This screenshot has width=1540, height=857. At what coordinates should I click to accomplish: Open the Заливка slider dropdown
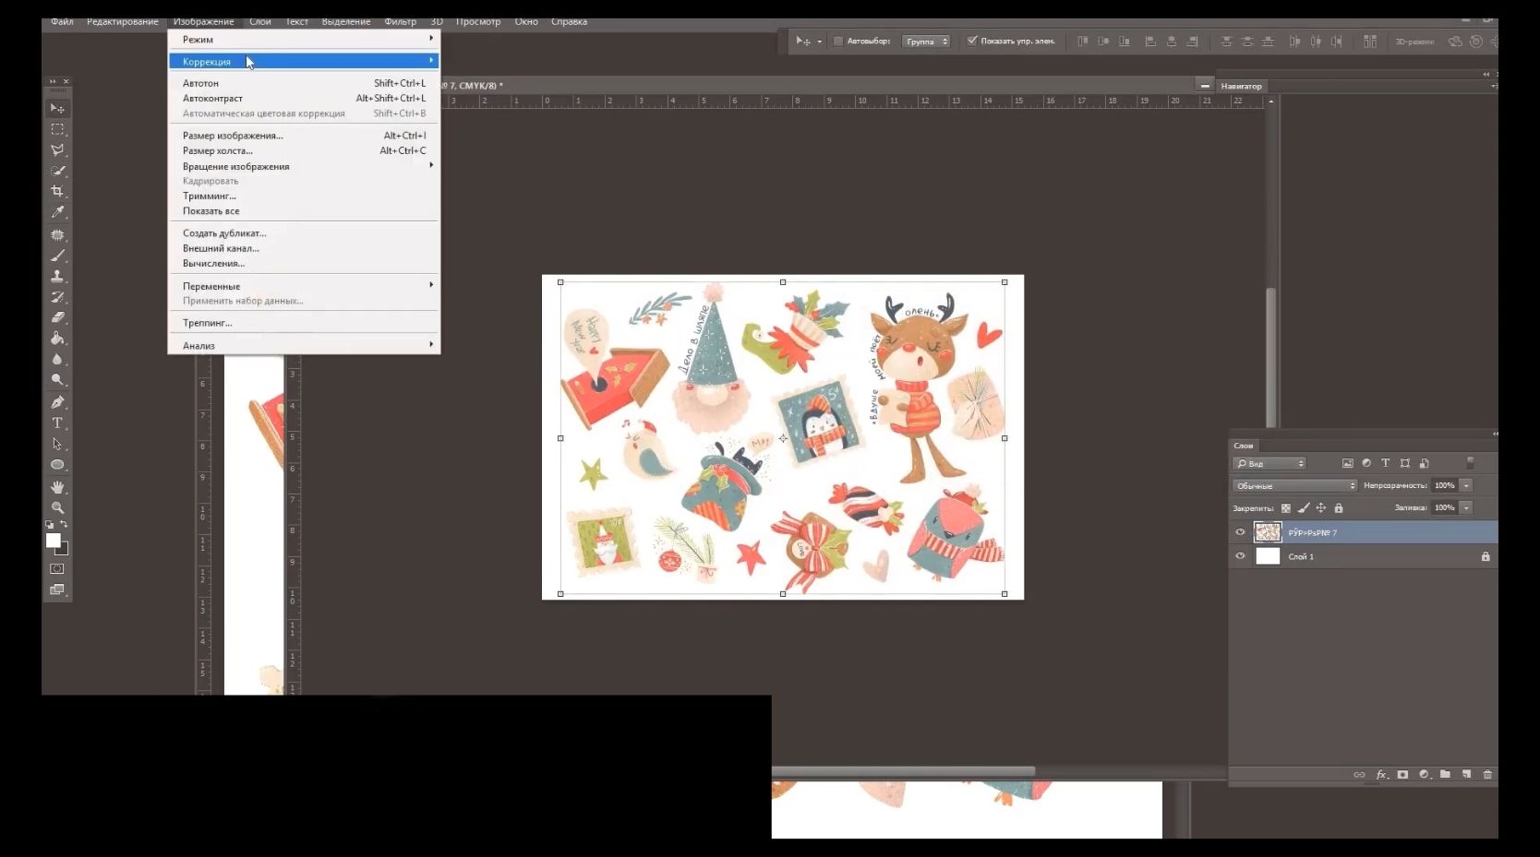point(1466,507)
